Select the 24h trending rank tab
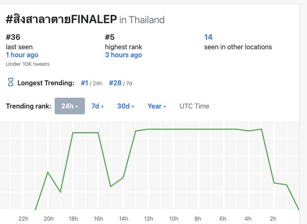This screenshot has height=224, width=307. click(70, 106)
